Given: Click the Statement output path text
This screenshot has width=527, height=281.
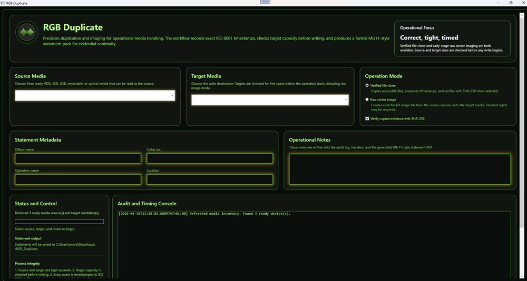Looking at the screenshot, I should pyautogui.click(x=55, y=246).
